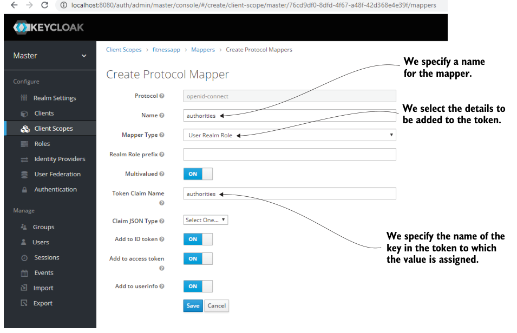
Task: Click the Import icon
Action: click(24, 288)
